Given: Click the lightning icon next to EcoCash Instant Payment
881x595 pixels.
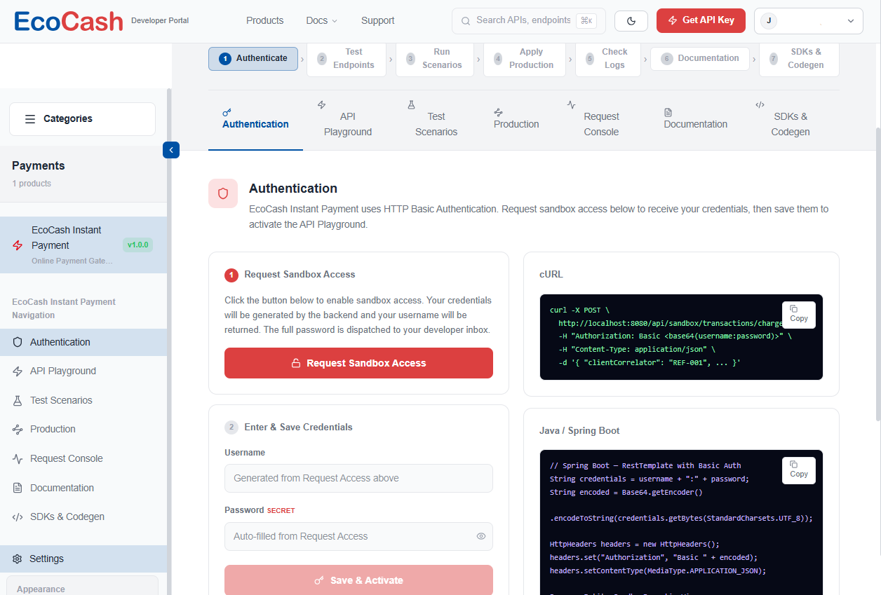Looking at the screenshot, I should (x=18, y=245).
